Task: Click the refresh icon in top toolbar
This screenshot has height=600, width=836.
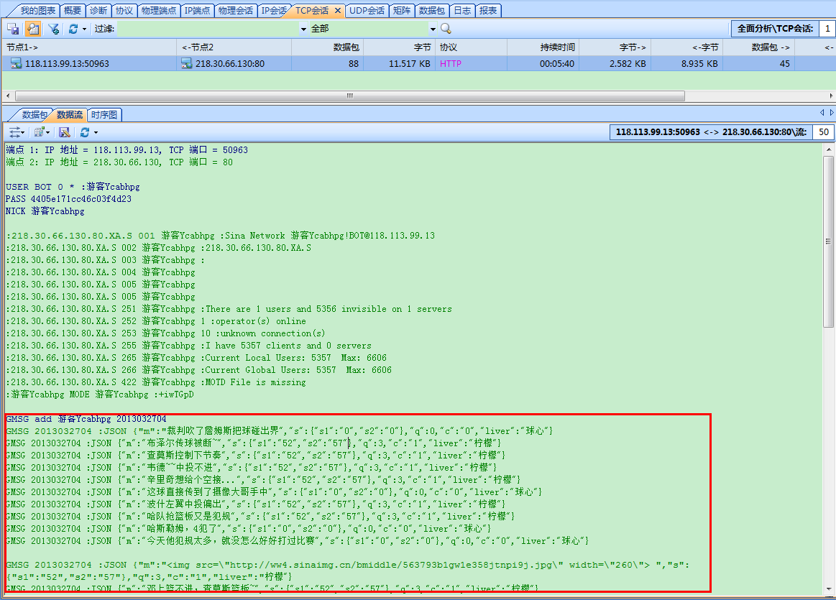Action: [x=73, y=29]
